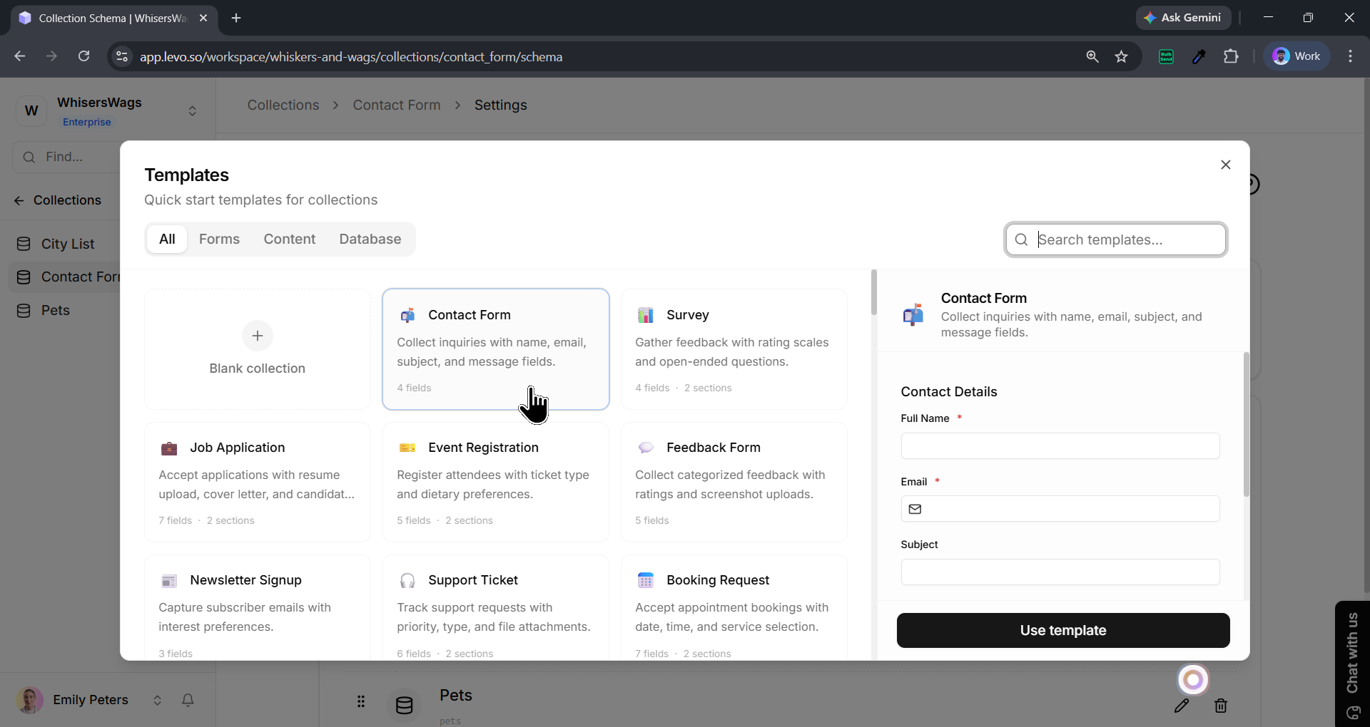This screenshot has width=1370, height=727.
Task: Close the Templates dialog
Action: click(x=1225, y=165)
